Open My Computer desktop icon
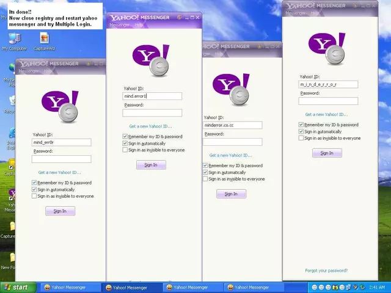 (14, 42)
